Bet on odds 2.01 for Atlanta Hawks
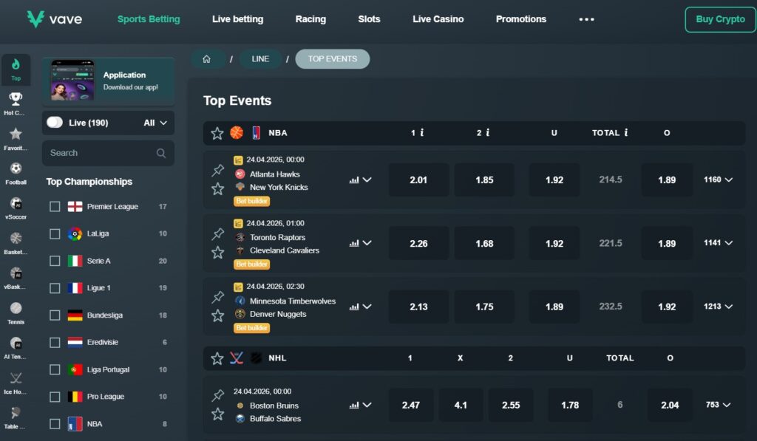This screenshot has width=757, height=441. click(x=418, y=180)
